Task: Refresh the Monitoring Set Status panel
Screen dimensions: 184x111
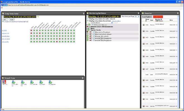Action: 138,13
